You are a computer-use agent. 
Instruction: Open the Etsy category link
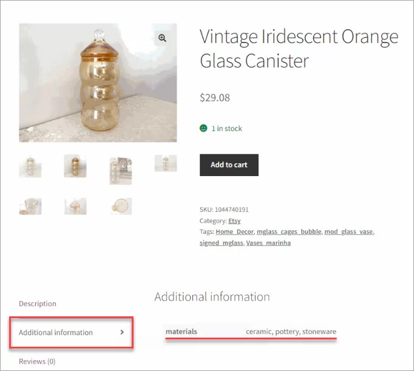click(234, 221)
